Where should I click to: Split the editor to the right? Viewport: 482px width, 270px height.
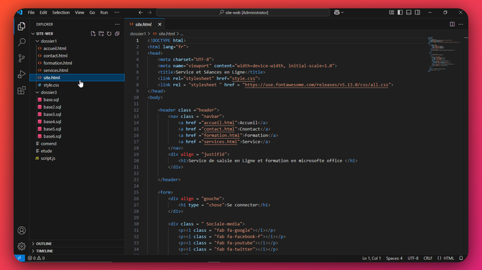pyautogui.click(x=452, y=24)
